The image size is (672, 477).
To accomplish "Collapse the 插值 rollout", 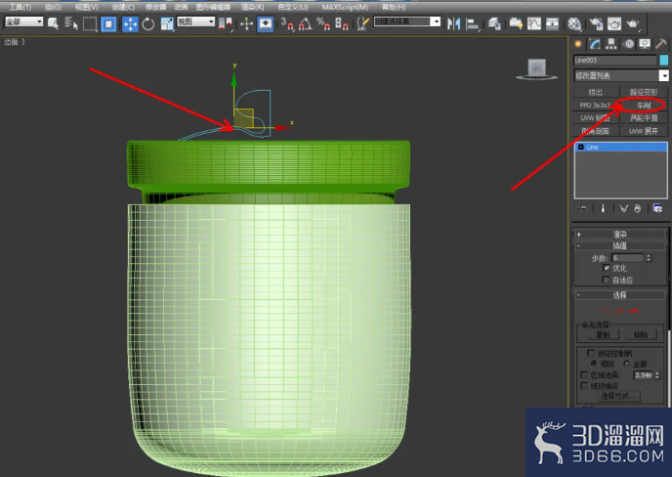I will (x=619, y=245).
